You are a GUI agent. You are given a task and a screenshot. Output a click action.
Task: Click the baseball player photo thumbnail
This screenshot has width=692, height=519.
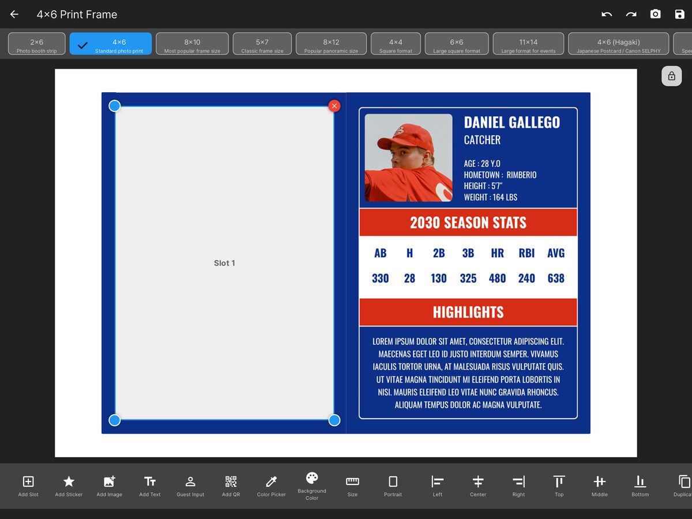coord(408,157)
